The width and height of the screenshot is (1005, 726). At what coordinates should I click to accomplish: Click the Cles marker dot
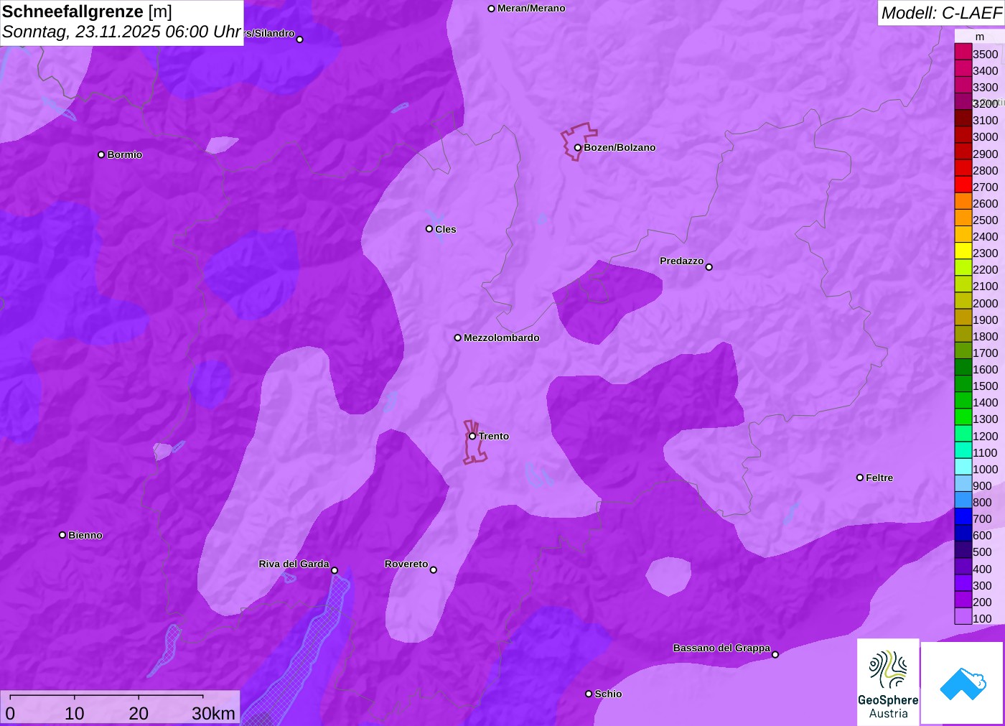[x=429, y=229]
